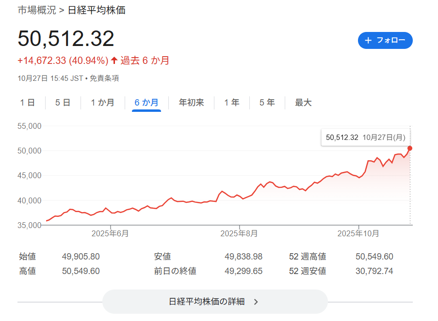
Task: Select the 最大 range tab
Action: (303, 103)
